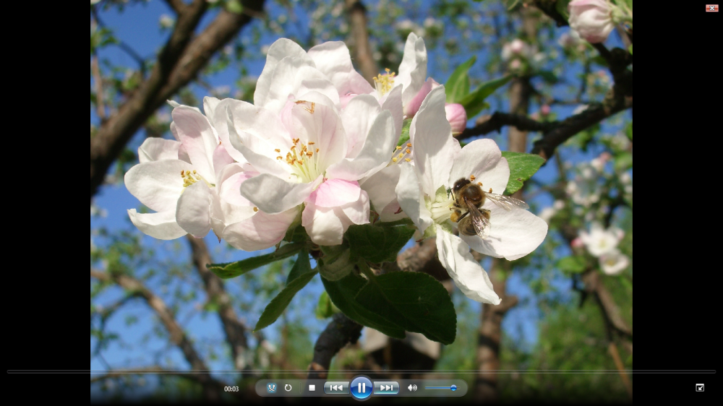Click the seek progress bar
Viewport: 723px width, 406px height.
[361, 371]
